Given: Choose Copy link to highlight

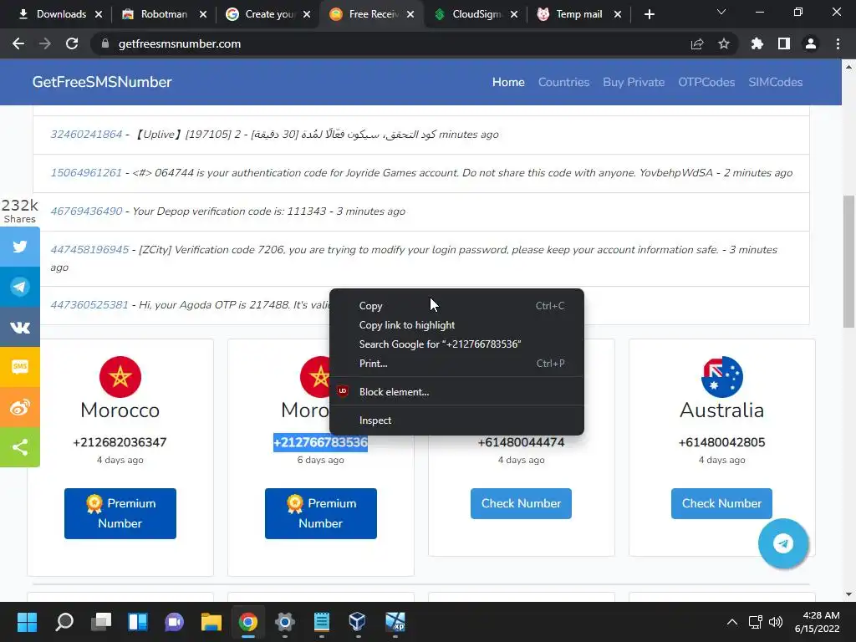Looking at the screenshot, I should 456,325.
